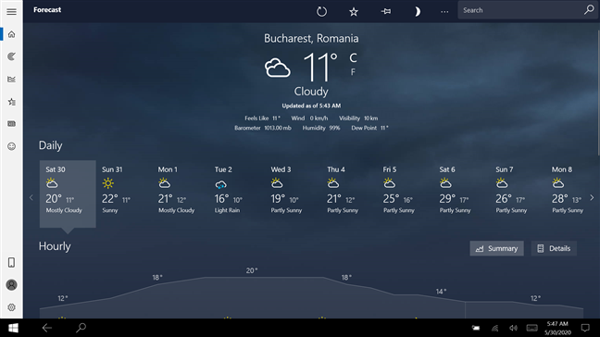
Task: Open Settings gear in sidebar
Action: tap(11, 307)
